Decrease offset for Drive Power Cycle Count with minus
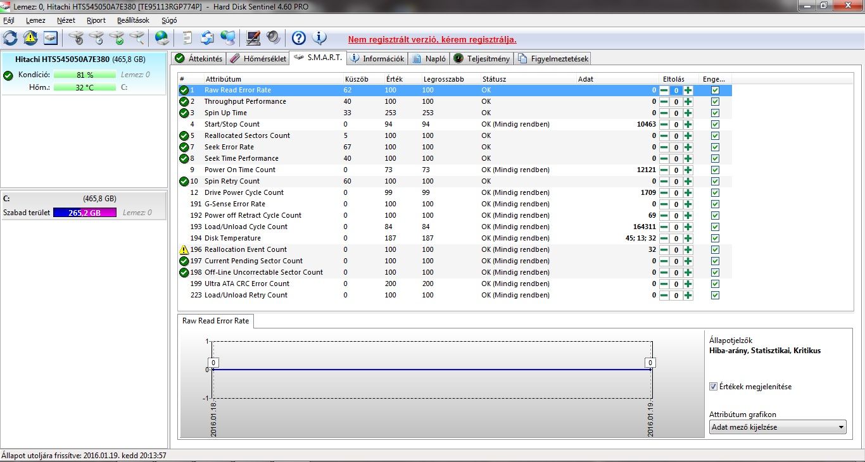The height and width of the screenshot is (462, 865). tap(664, 193)
